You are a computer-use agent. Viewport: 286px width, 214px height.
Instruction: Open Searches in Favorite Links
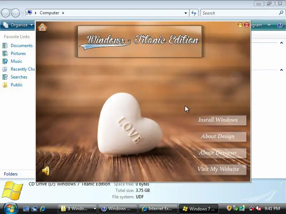[x=19, y=77]
